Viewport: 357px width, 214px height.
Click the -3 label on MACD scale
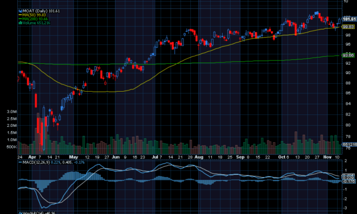pyautogui.click(x=345, y=208)
